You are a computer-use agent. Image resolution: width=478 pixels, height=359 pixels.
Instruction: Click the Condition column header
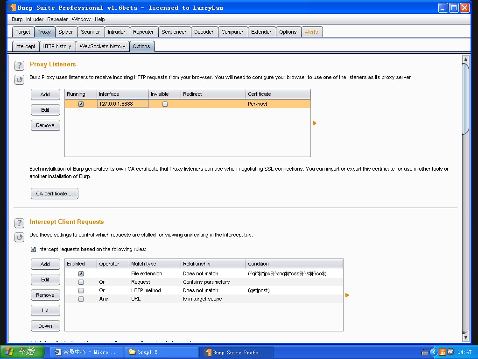[294, 264]
